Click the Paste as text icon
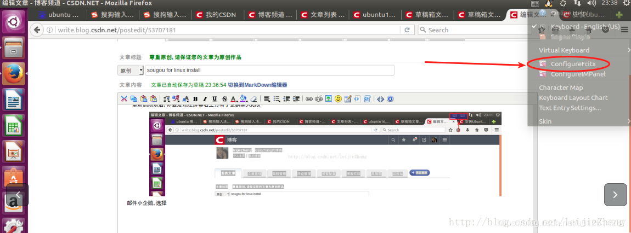This screenshot has height=233, width=631. [153, 98]
